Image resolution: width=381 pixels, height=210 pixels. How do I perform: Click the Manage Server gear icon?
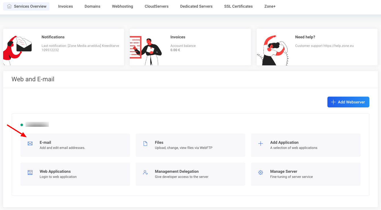pos(261,172)
